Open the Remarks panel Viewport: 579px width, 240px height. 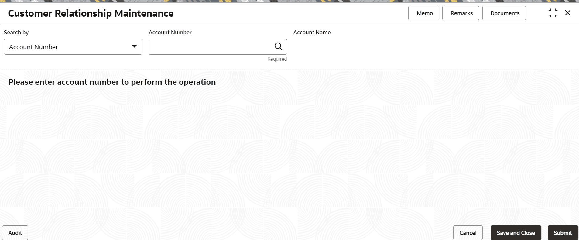click(461, 13)
